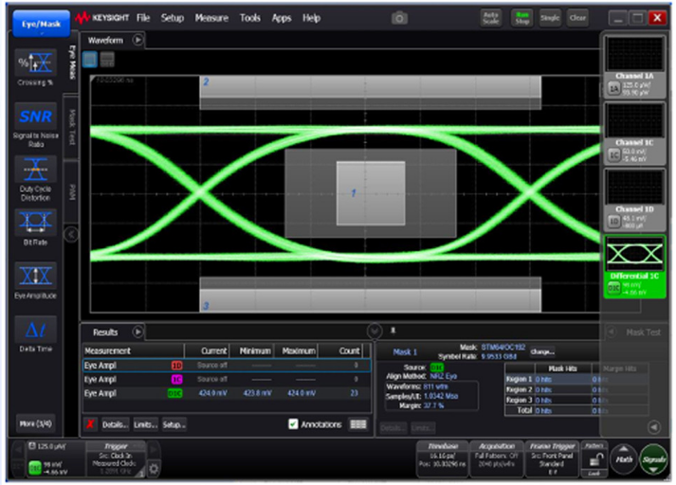Open the Measure menu
The height and width of the screenshot is (485, 676).
click(x=211, y=18)
